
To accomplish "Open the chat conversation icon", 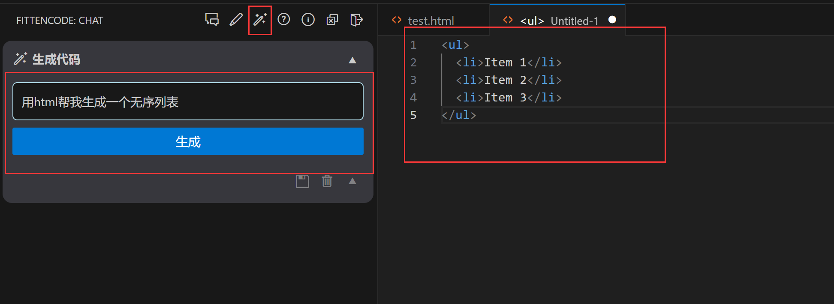I will click(x=212, y=20).
